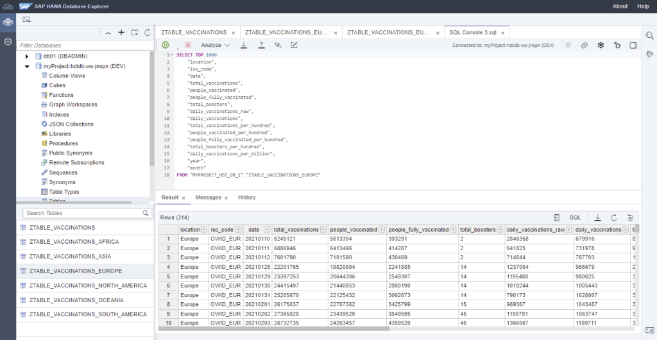Run the SQL statement
Screen dimensions: 657x340
coord(166,45)
